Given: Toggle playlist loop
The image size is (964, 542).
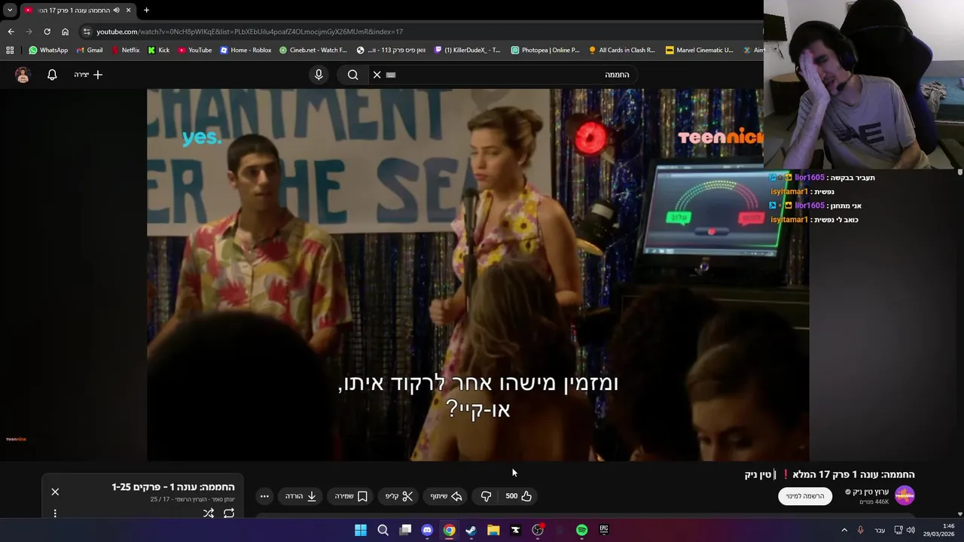Looking at the screenshot, I should click(229, 513).
